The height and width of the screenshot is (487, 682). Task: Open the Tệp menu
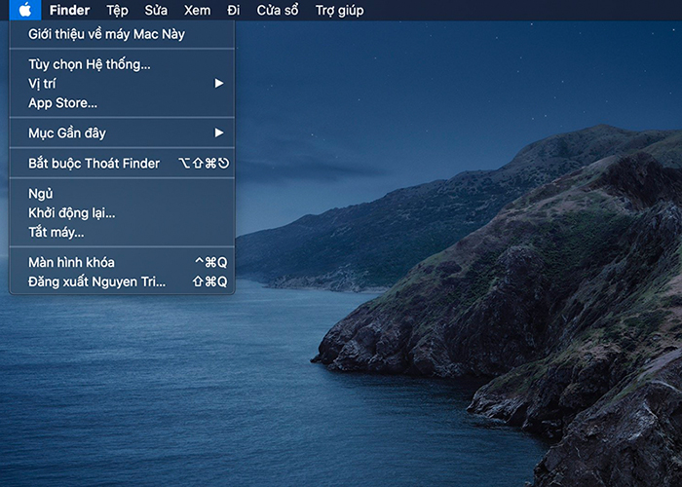[x=118, y=10]
